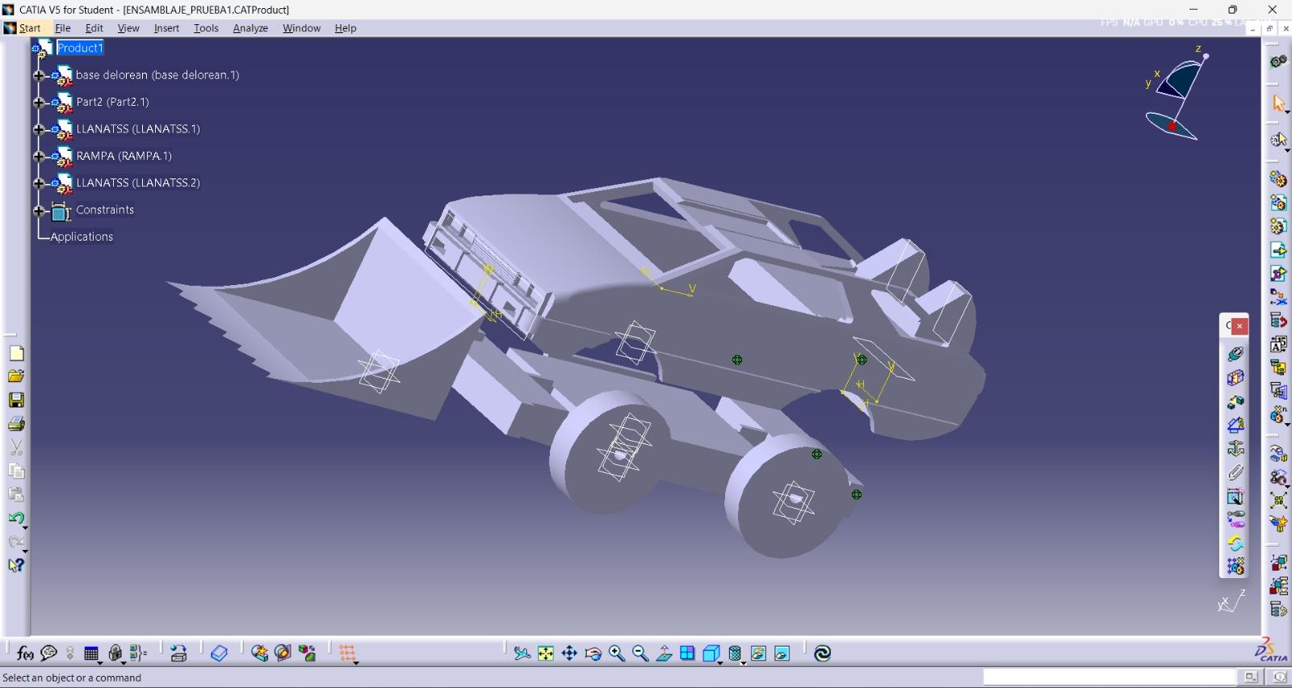
Task: Open the Formula f(x) tool
Action: pyautogui.click(x=25, y=653)
